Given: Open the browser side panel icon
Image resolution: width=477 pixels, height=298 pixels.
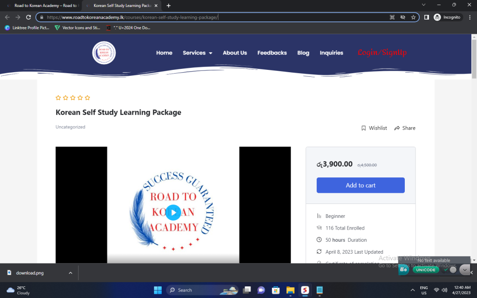Looking at the screenshot, I should pos(426,17).
